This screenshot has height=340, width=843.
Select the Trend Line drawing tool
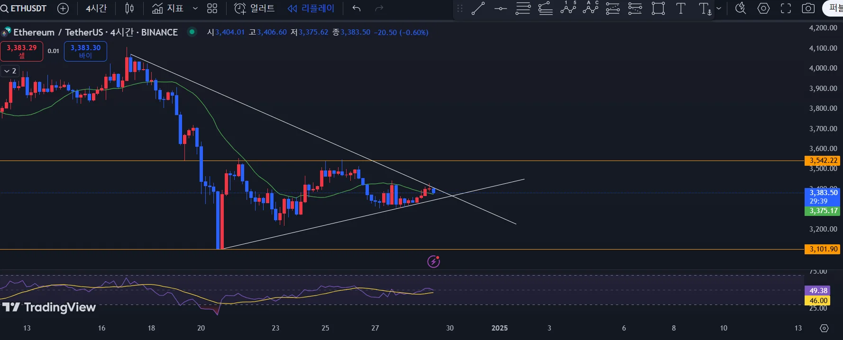click(x=478, y=9)
